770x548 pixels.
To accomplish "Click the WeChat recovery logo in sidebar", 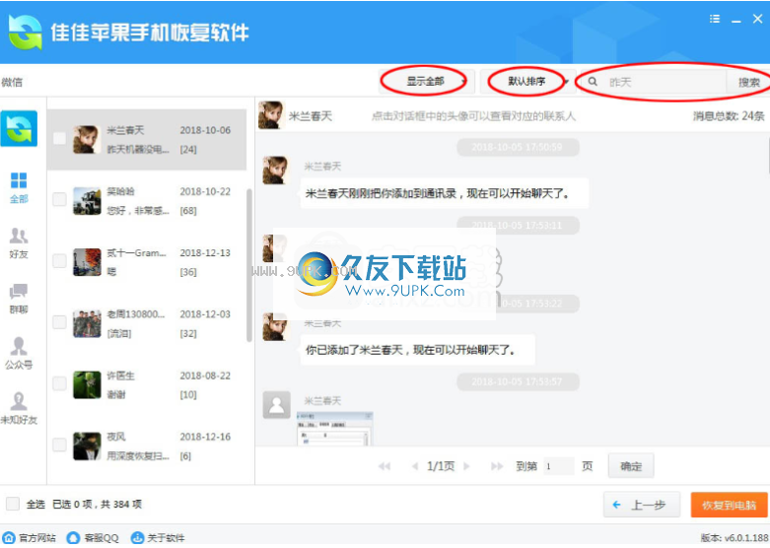I will (x=19, y=129).
